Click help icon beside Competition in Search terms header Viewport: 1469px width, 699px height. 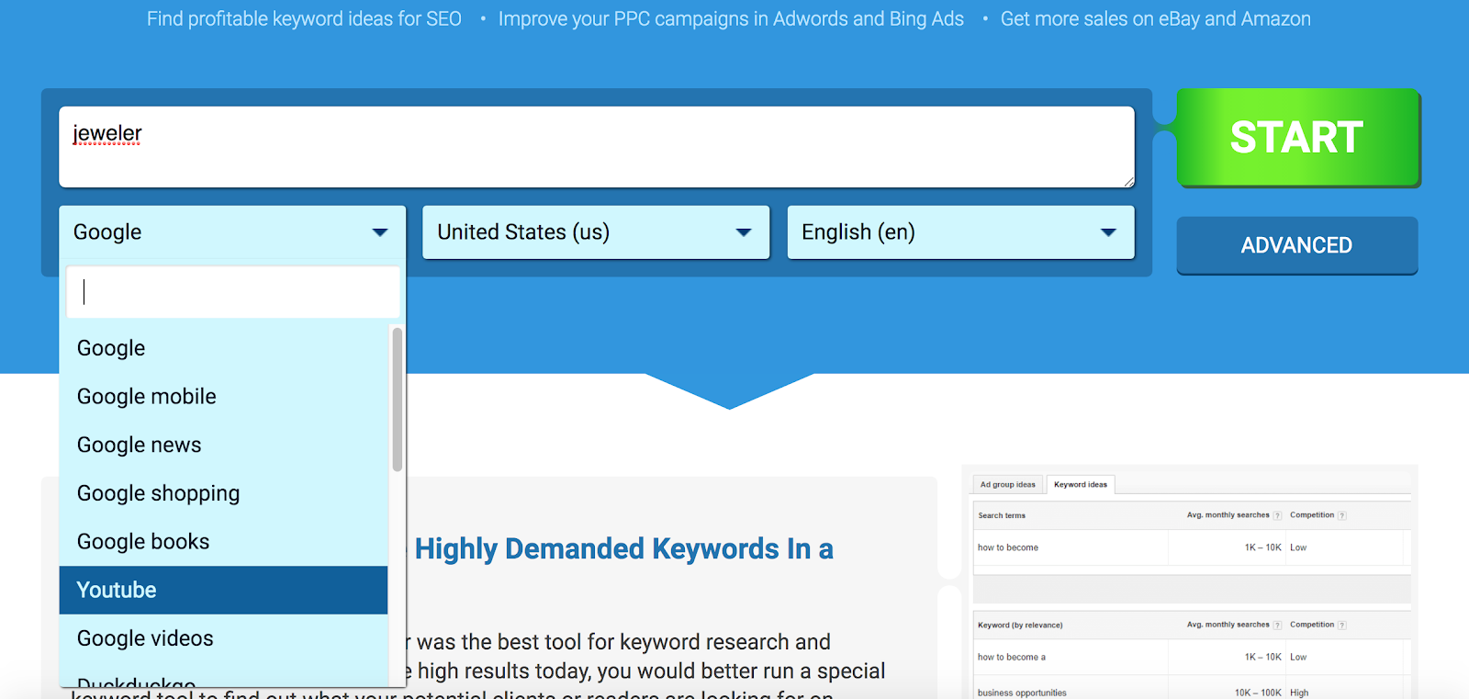click(x=1342, y=515)
